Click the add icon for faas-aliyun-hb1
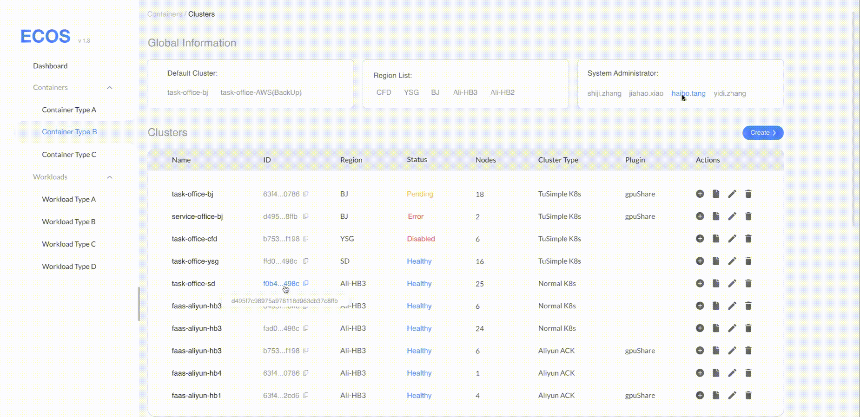This screenshot has height=417, width=860. pos(700,395)
